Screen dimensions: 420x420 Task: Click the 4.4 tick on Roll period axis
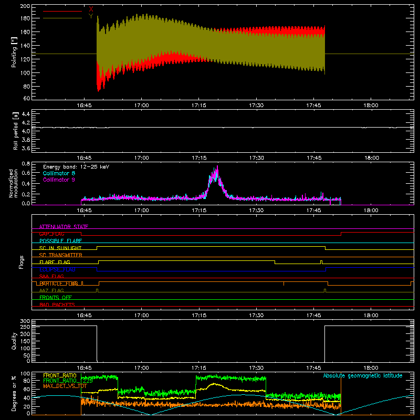[26, 114]
